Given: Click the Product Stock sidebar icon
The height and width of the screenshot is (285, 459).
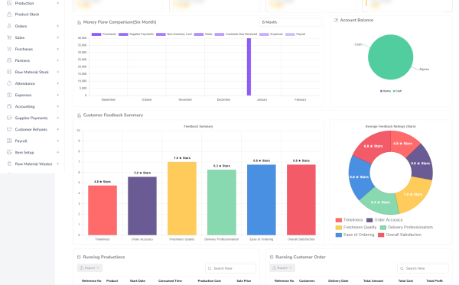Looking at the screenshot, I should click(9, 15).
